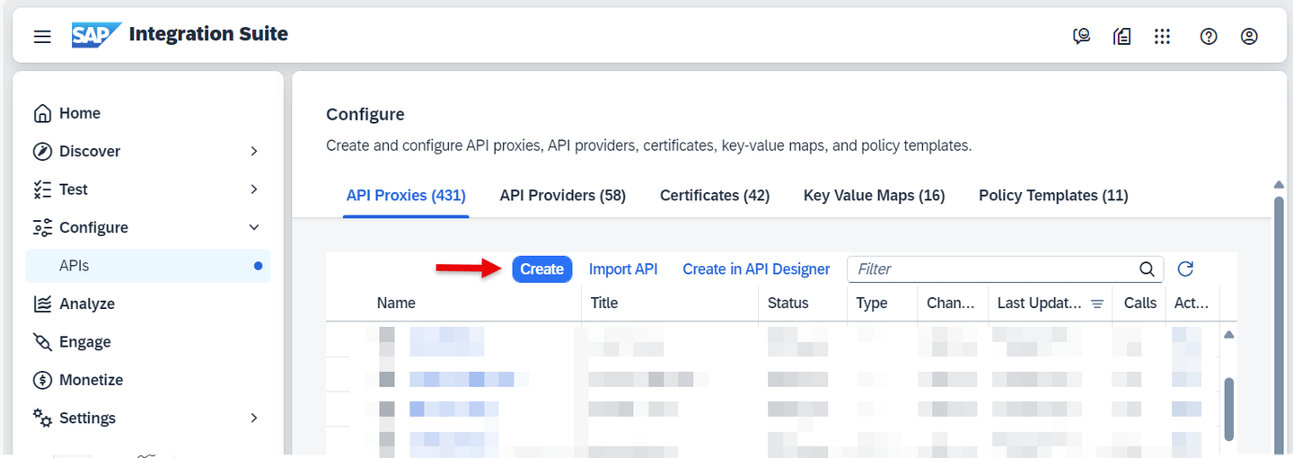This screenshot has width=1293, height=458.
Task: Open the help question mark icon
Action: pos(1209,36)
